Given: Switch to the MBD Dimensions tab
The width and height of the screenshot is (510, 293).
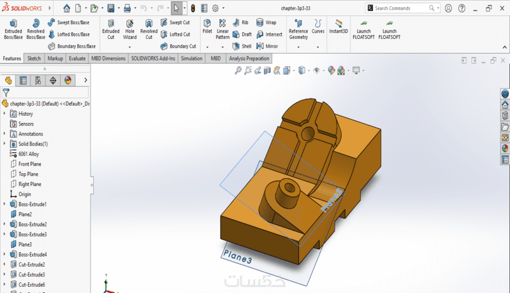Looking at the screenshot, I should 108,59.
